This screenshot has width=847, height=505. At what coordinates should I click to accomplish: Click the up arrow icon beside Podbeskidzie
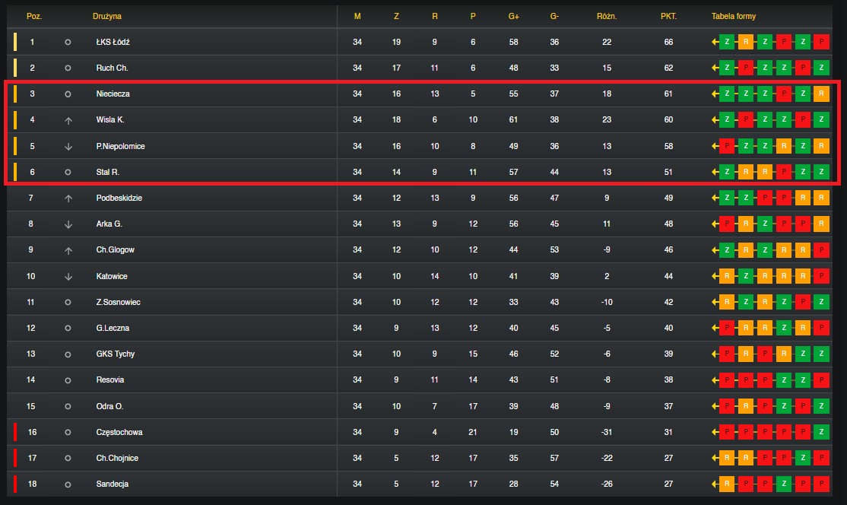[x=68, y=199]
